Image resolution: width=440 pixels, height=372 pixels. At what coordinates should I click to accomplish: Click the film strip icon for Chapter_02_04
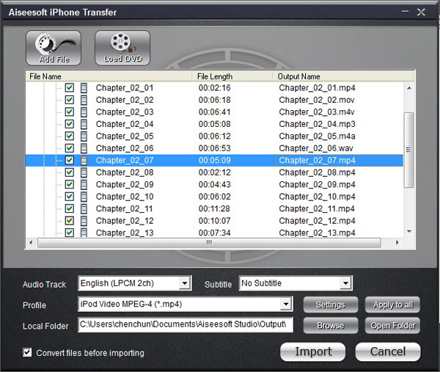coord(84,124)
